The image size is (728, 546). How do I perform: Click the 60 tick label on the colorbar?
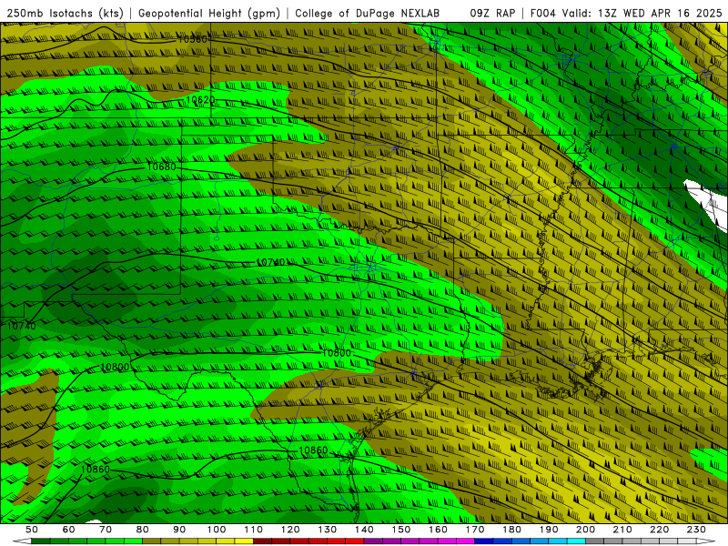tap(69, 530)
